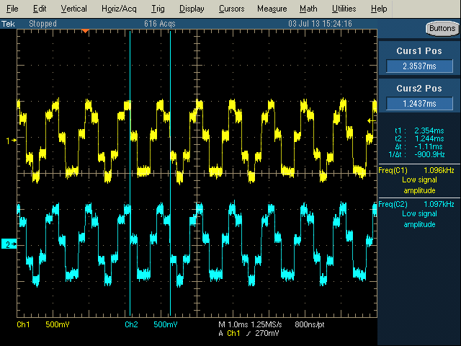Click the 1/Δt -900.9Hz cursor readout

click(x=416, y=154)
